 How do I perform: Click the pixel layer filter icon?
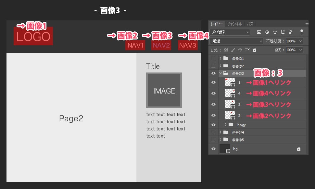coord(259,32)
